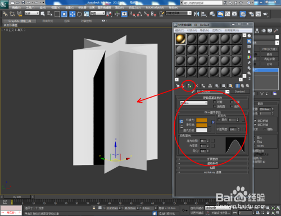Open the Material menu in Material Editor
Screen dimensions: 281x216
[x=192, y=30]
